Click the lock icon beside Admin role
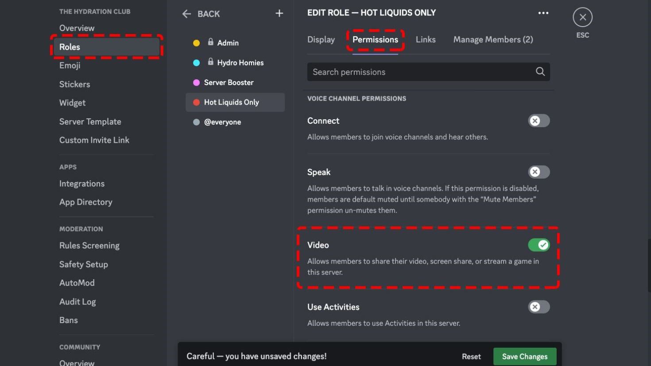This screenshot has height=366, width=651. click(211, 42)
